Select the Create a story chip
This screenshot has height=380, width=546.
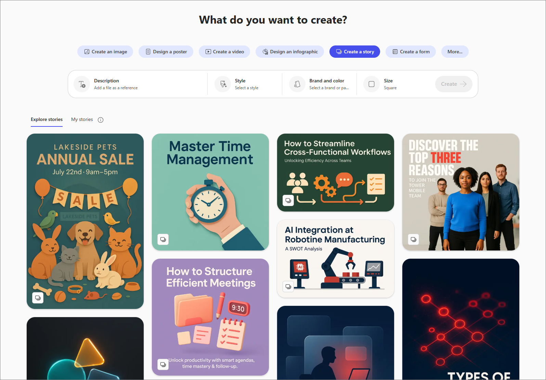[355, 52]
